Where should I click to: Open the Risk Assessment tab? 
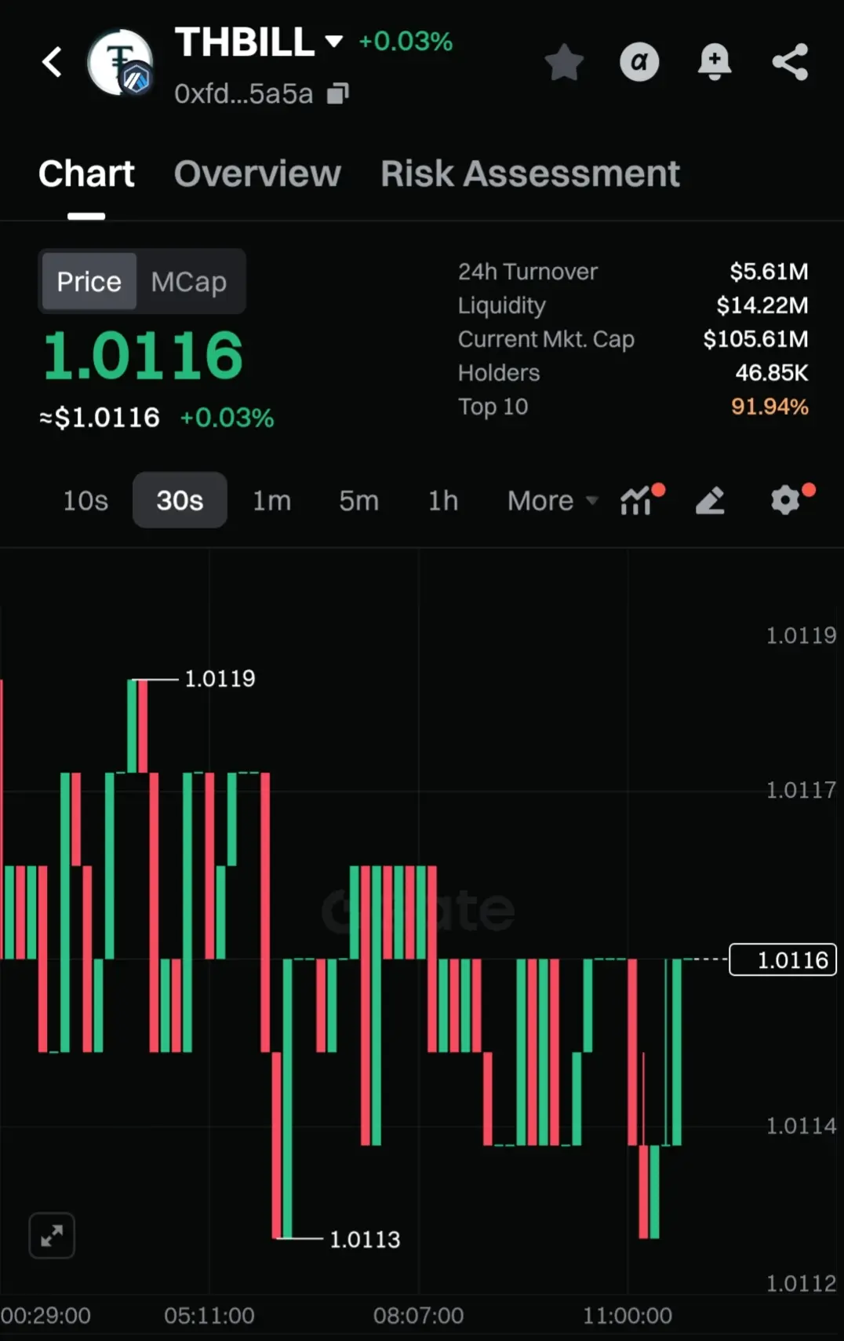530,174
